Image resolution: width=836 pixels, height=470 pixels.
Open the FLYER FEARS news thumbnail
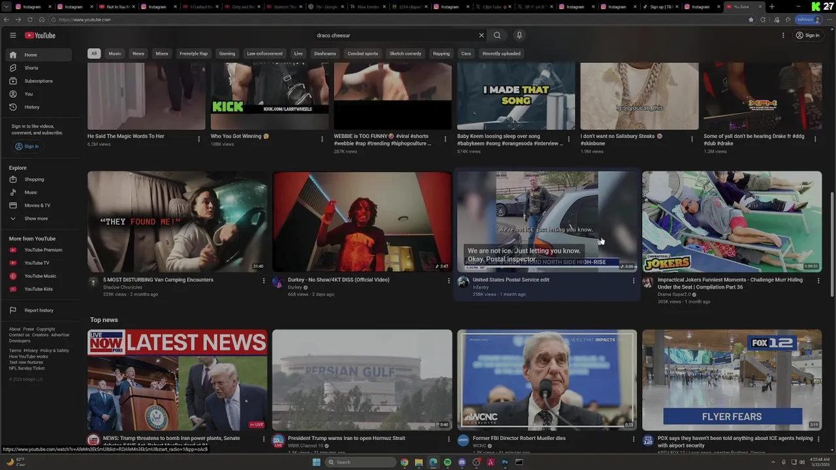tap(731, 380)
